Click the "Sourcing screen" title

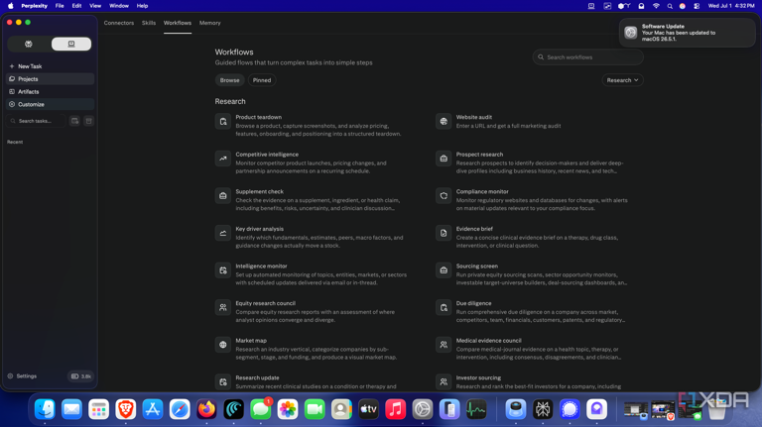(476, 266)
